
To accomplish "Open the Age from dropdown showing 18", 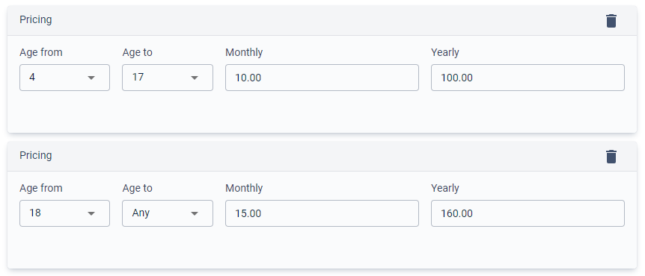I will [64, 213].
